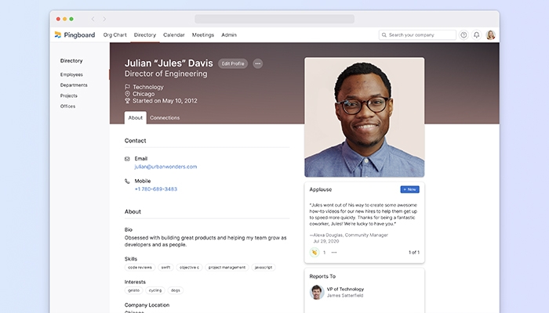The width and height of the screenshot is (549, 313).
Task: Click the code reviews skill tag
Action: pyautogui.click(x=140, y=268)
